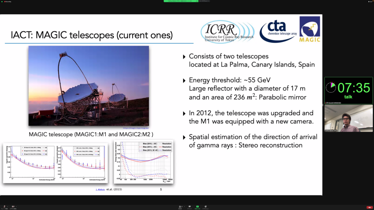Click the pie clock icon beside the 07:35 timer

(x=331, y=87)
